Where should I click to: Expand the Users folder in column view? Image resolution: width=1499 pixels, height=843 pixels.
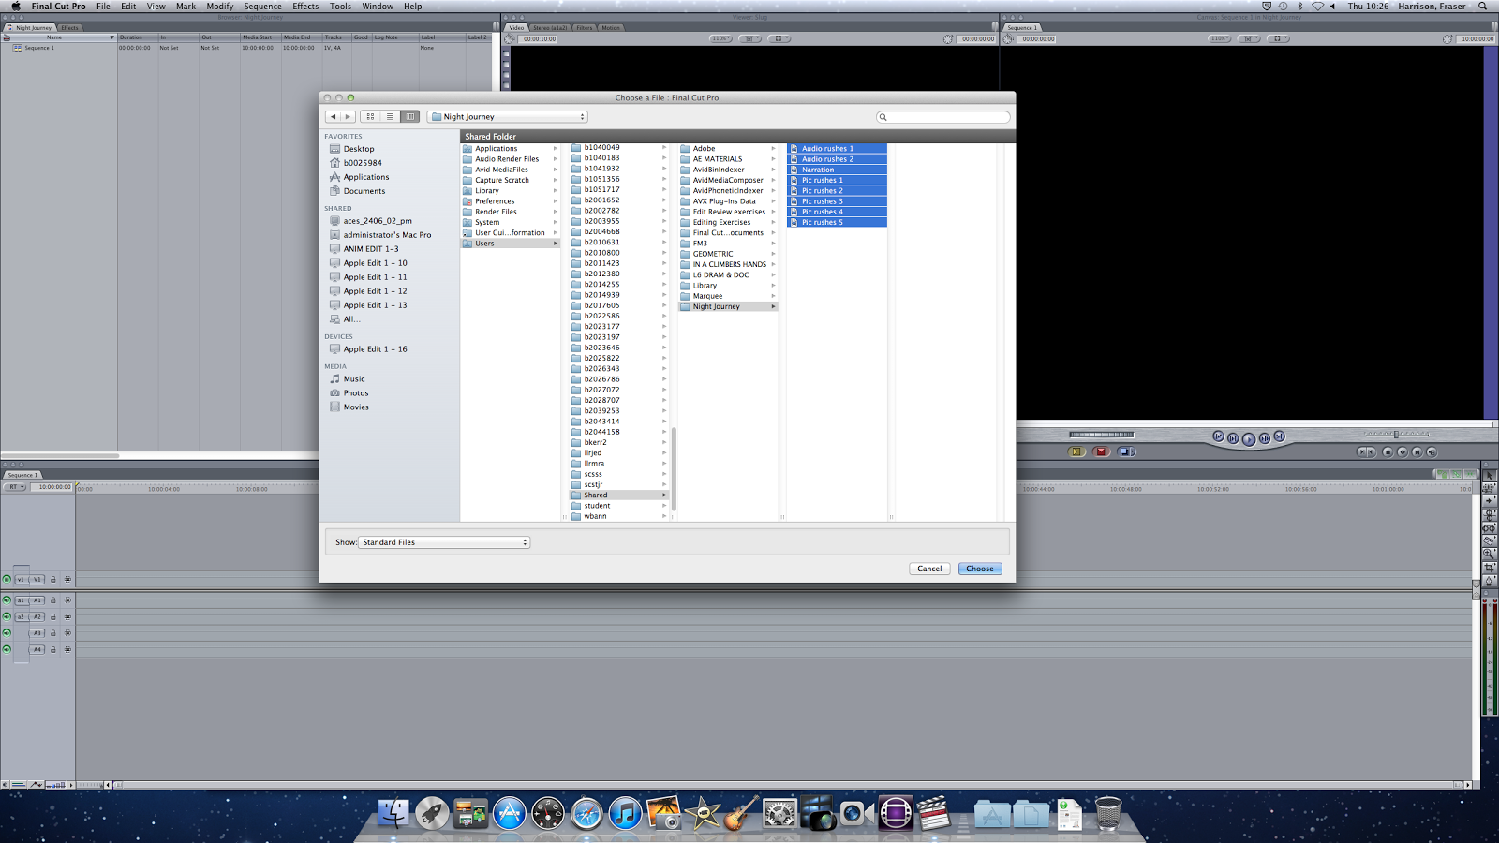[x=555, y=244]
